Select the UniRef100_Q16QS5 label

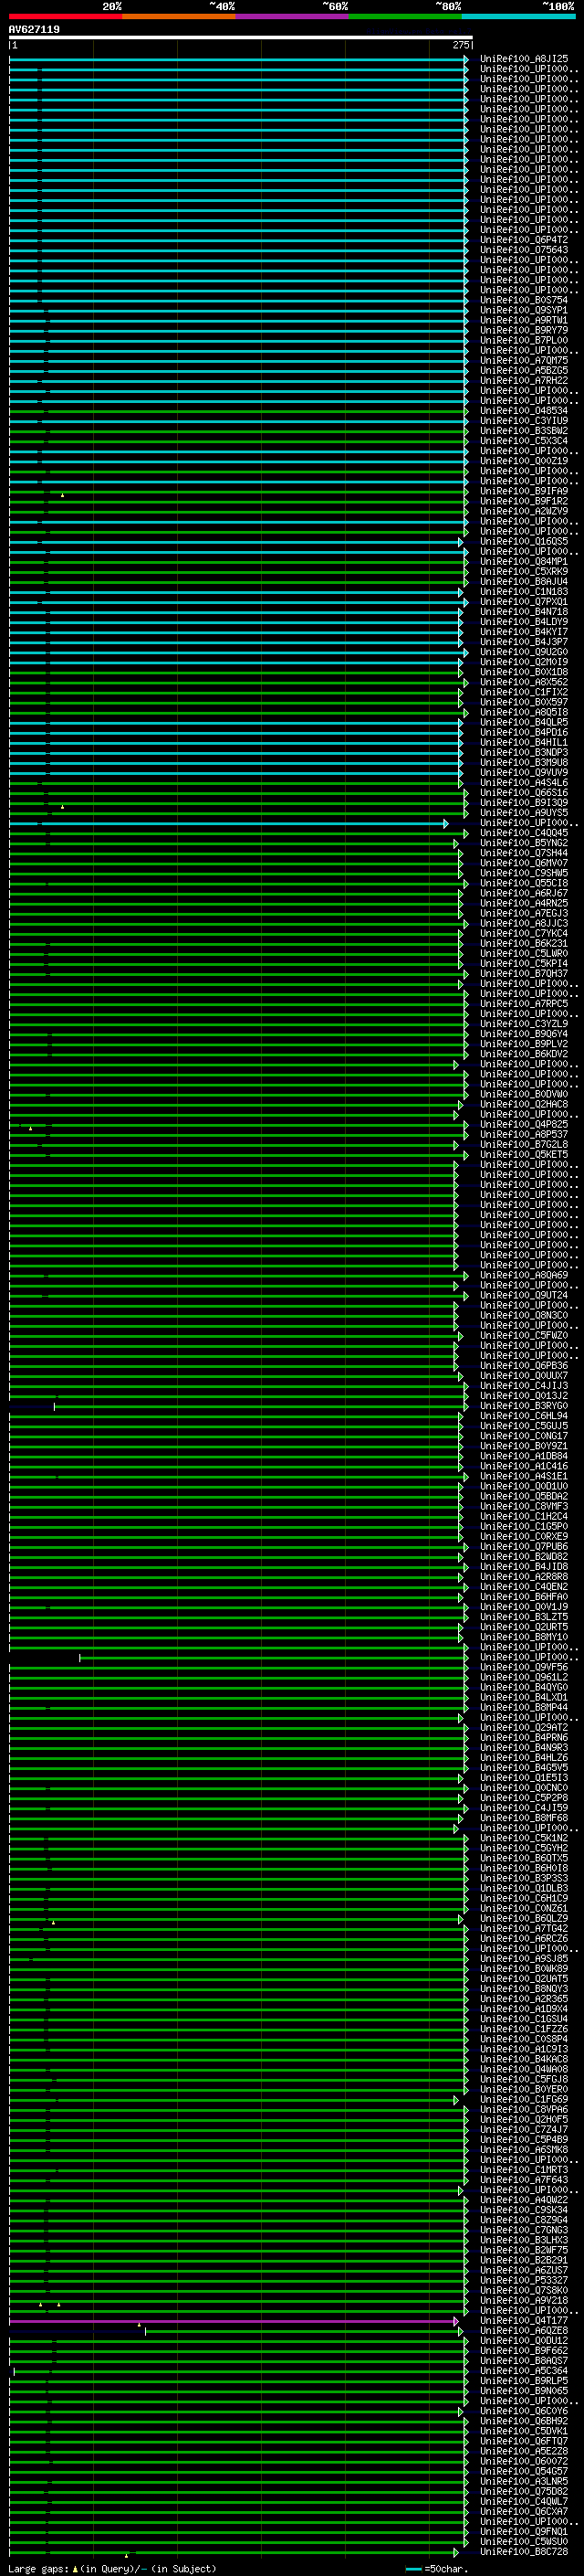pos(524,541)
